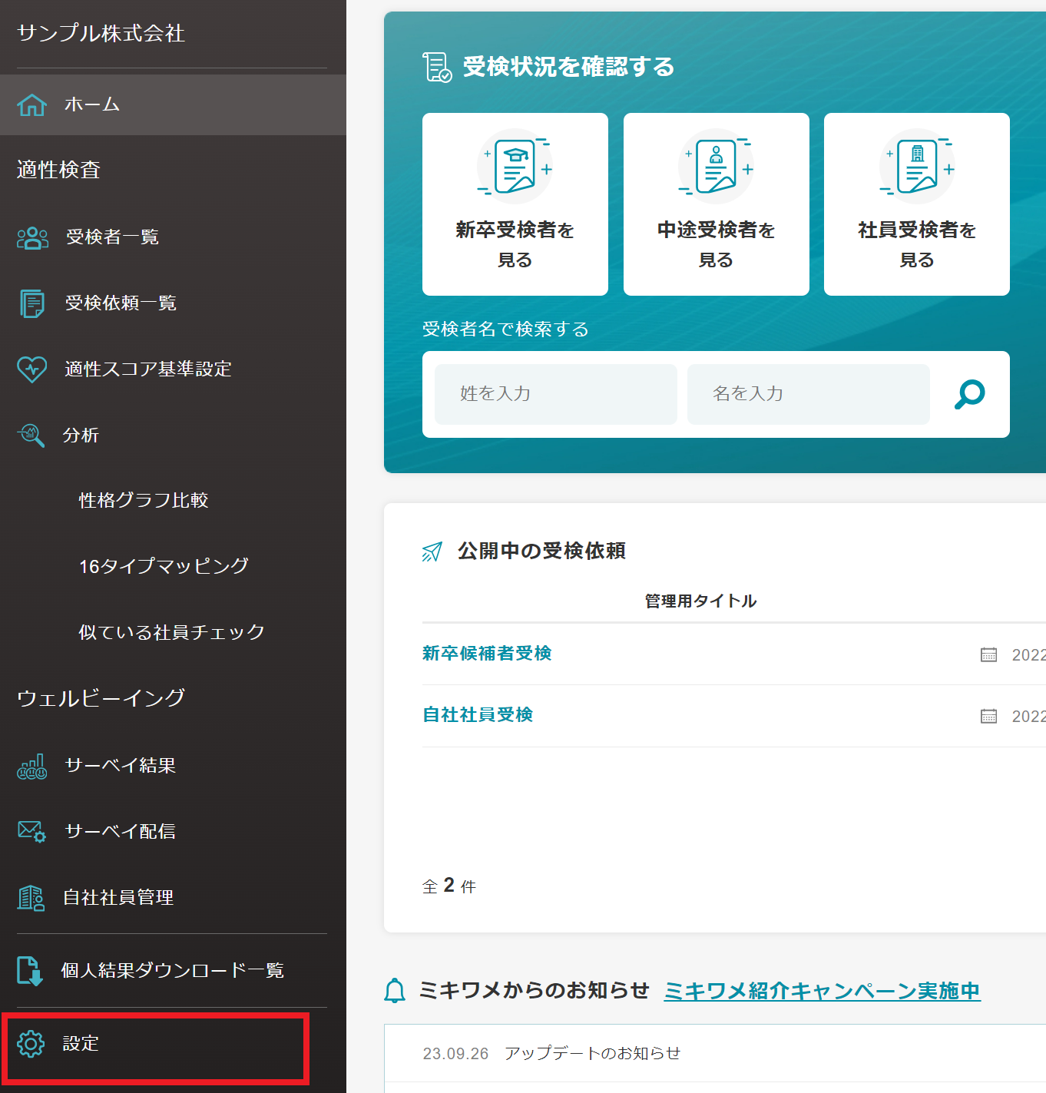The height and width of the screenshot is (1093, 1046).
Task: Click the サーベイ結果 bar-chart icon
Action: click(x=31, y=765)
